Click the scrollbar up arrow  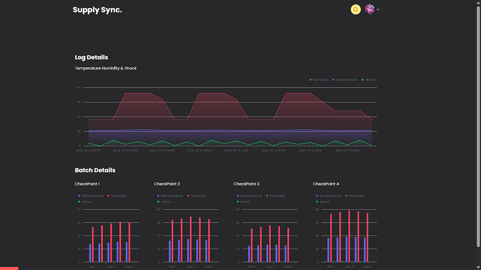[x=478, y=3]
